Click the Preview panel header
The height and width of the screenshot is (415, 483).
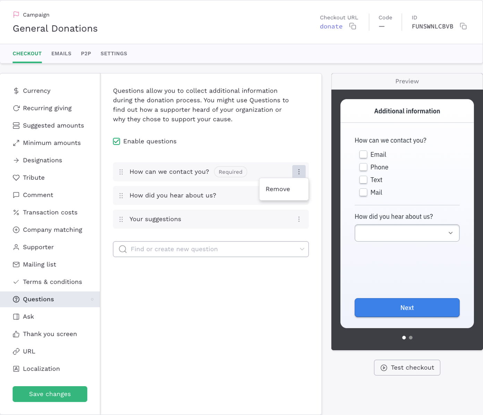(407, 81)
